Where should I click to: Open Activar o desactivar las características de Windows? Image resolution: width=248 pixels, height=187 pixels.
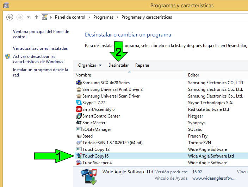click(38, 59)
